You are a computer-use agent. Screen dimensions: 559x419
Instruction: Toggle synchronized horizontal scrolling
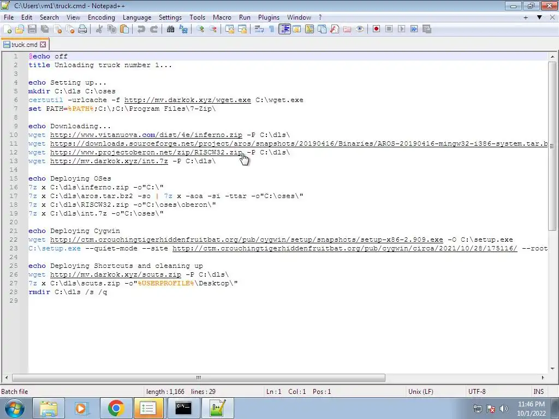[x=242, y=29]
